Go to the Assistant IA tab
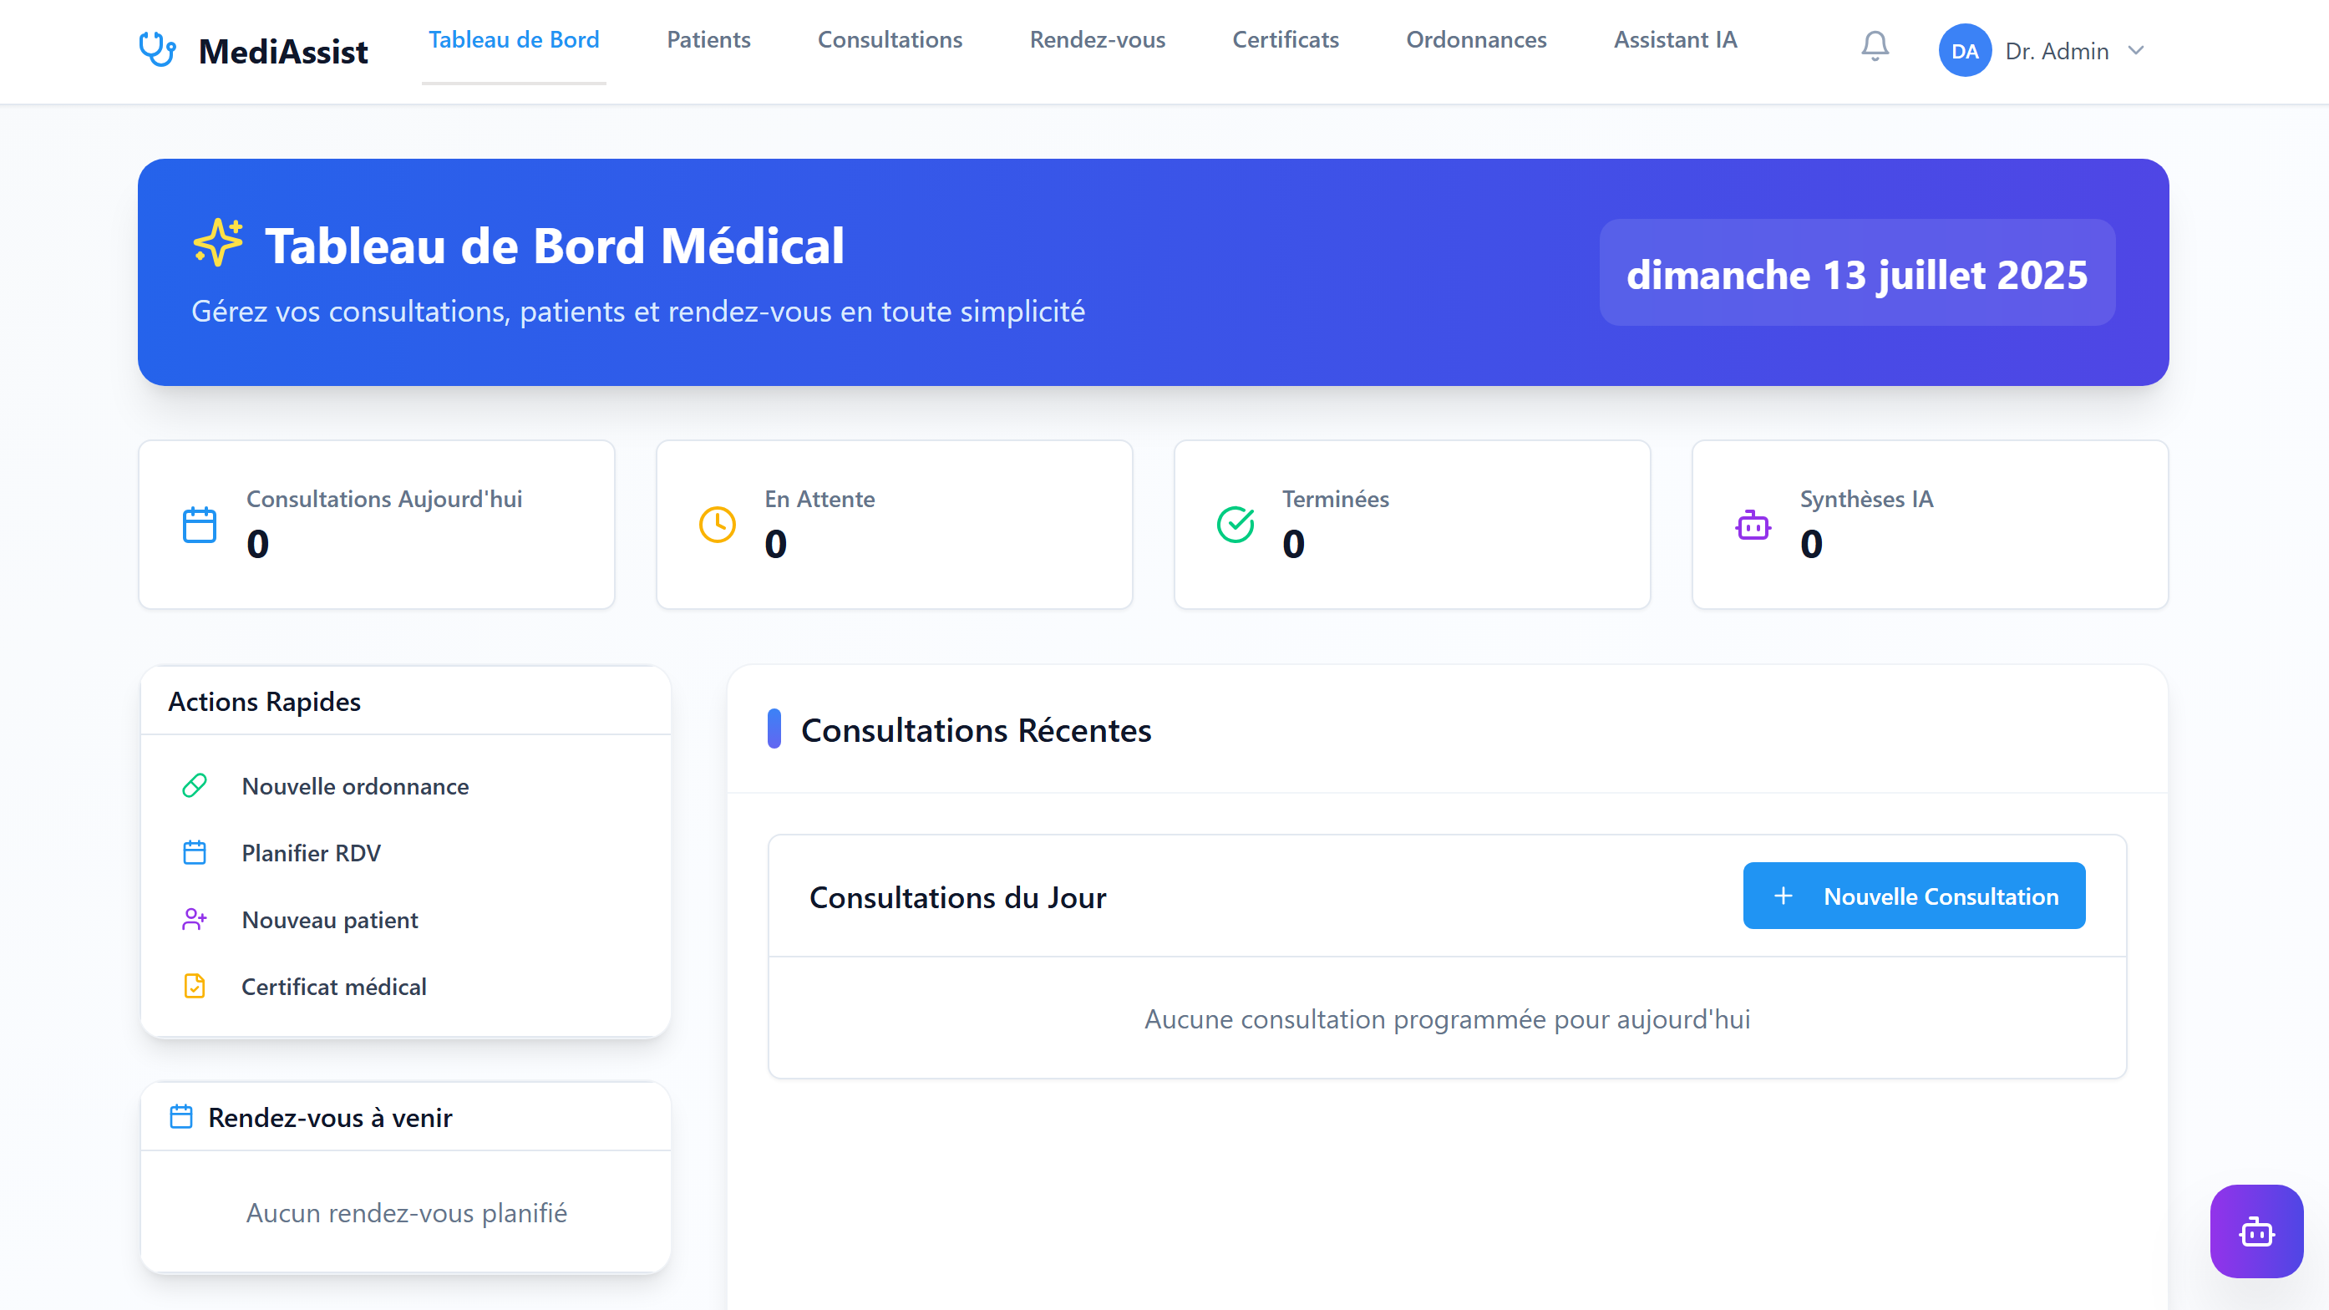This screenshot has height=1310, width=2329. point(1674,40)
